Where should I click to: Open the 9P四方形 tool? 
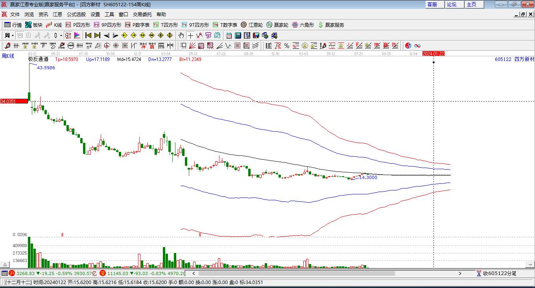coord(107,25)
